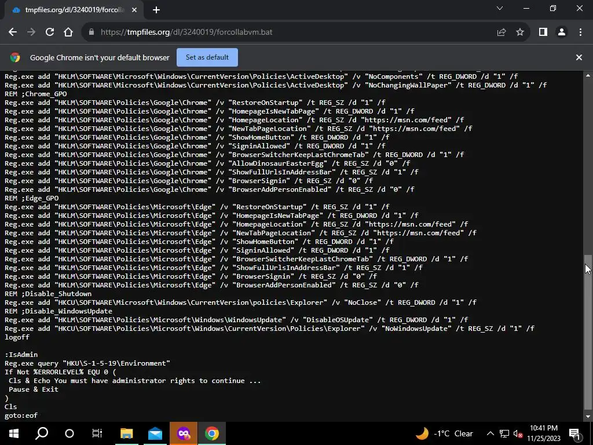Open the tab search dropdown
The height and width of the screenshot is (445, 593).
(500, 8)
